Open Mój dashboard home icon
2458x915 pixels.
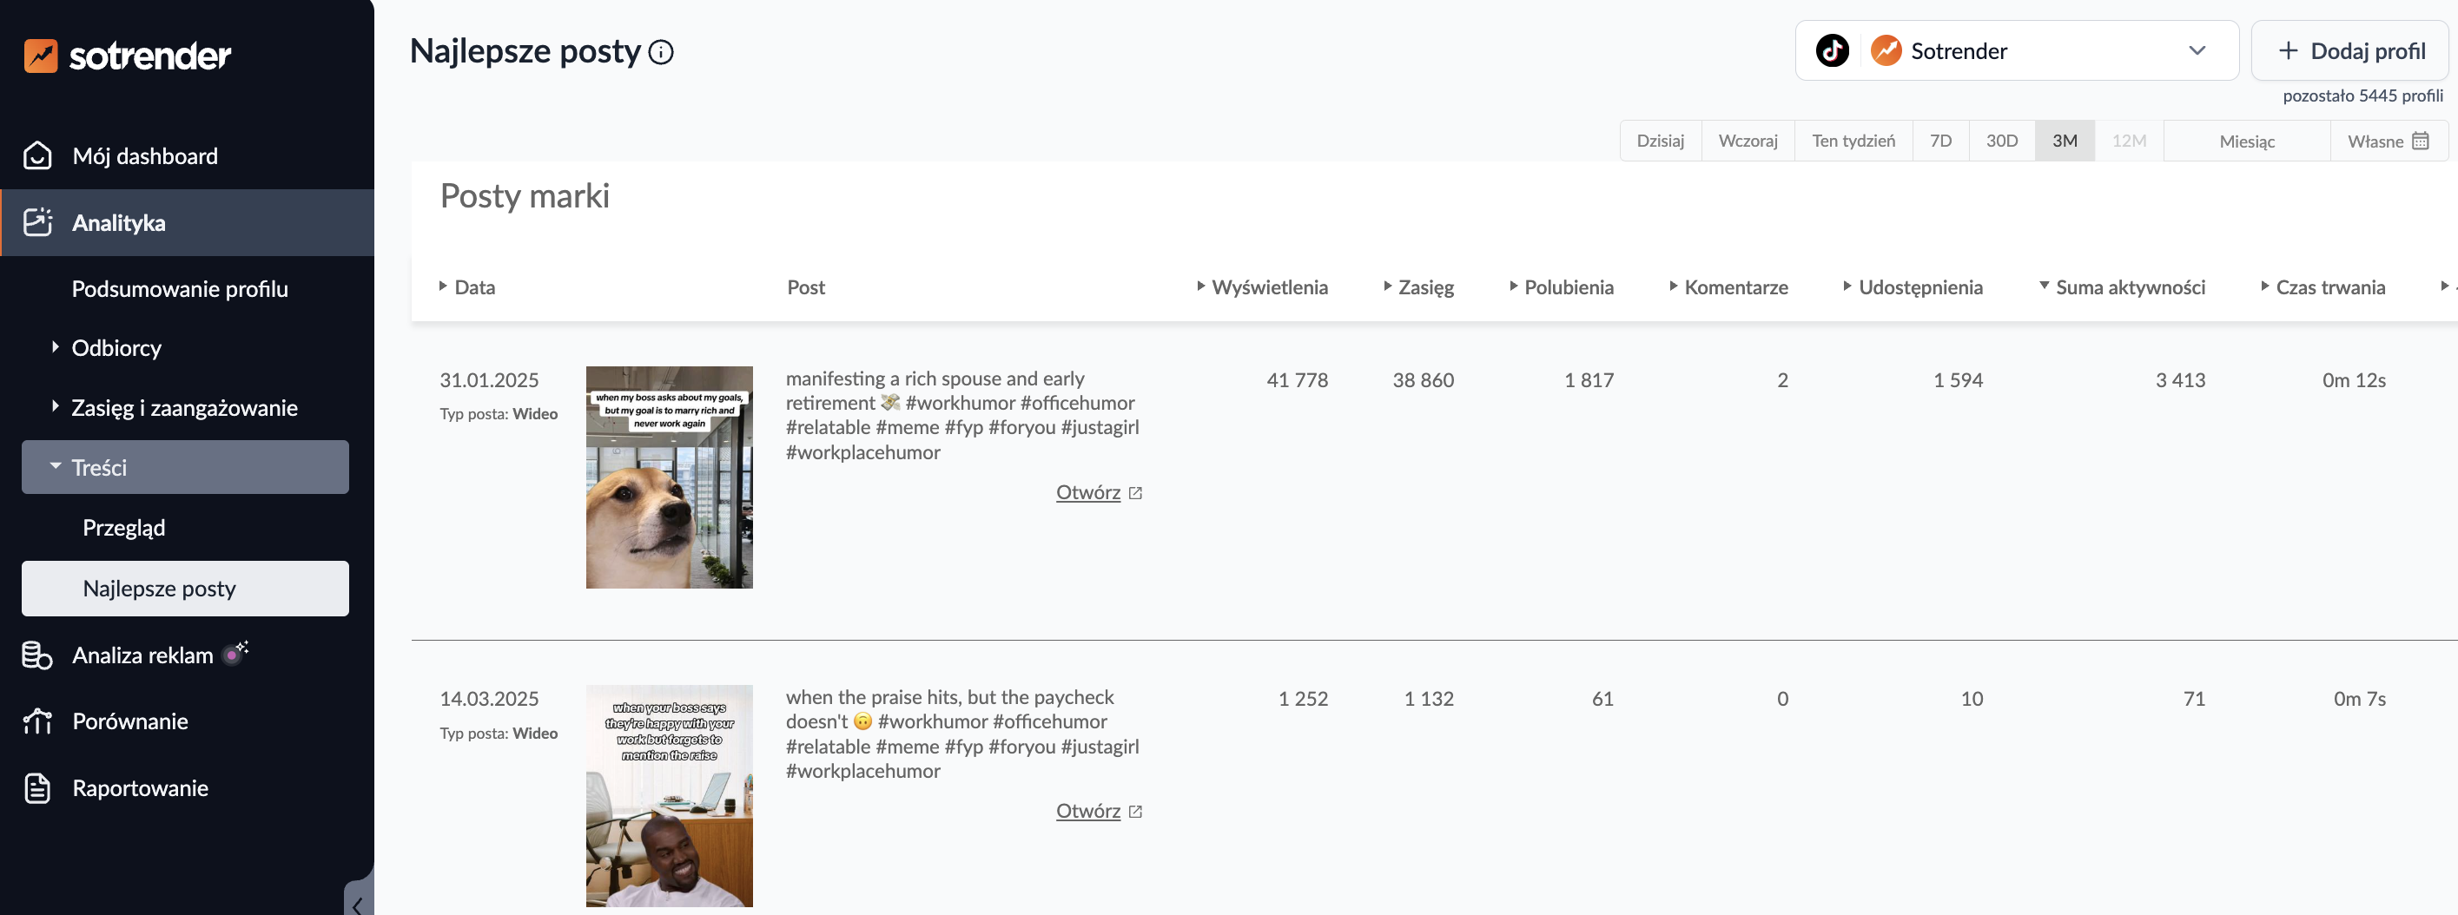(x=37, y=155)
